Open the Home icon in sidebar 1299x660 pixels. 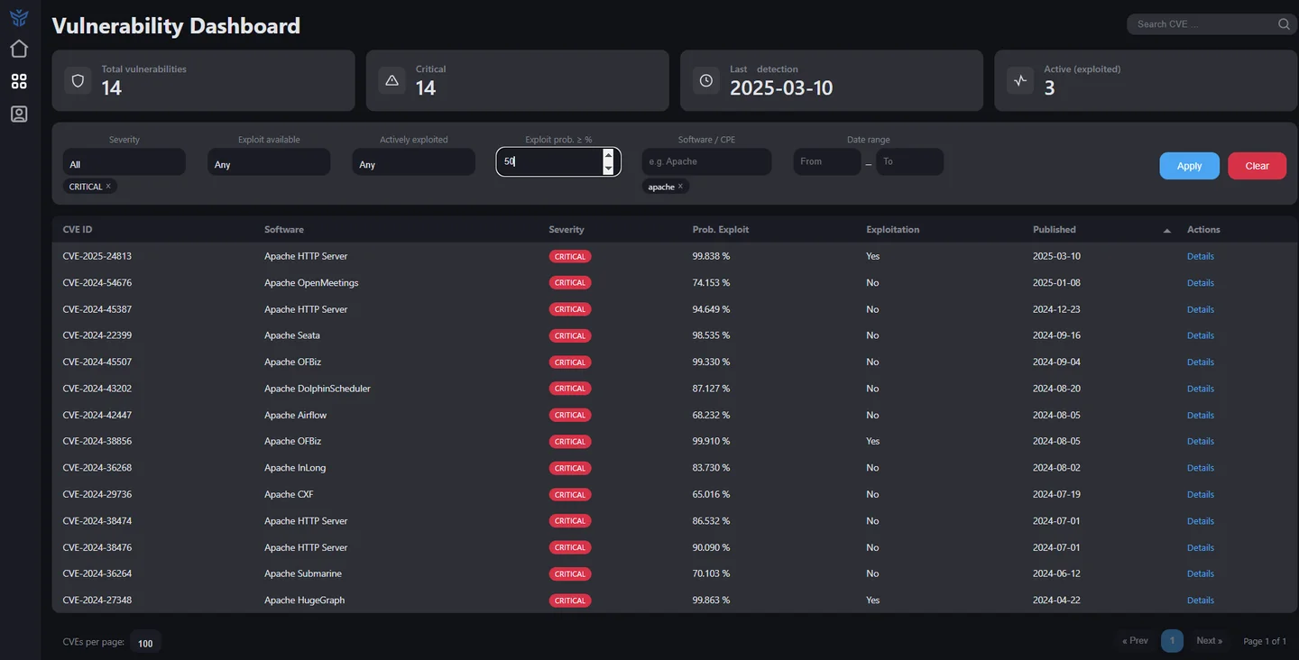point(19,49)
